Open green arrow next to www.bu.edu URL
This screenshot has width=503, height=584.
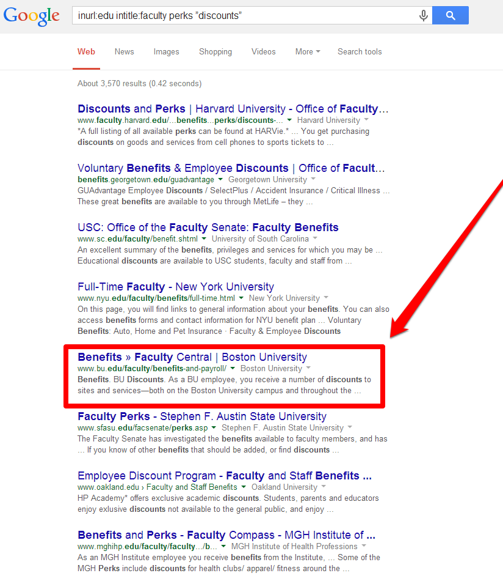point(233,368)
